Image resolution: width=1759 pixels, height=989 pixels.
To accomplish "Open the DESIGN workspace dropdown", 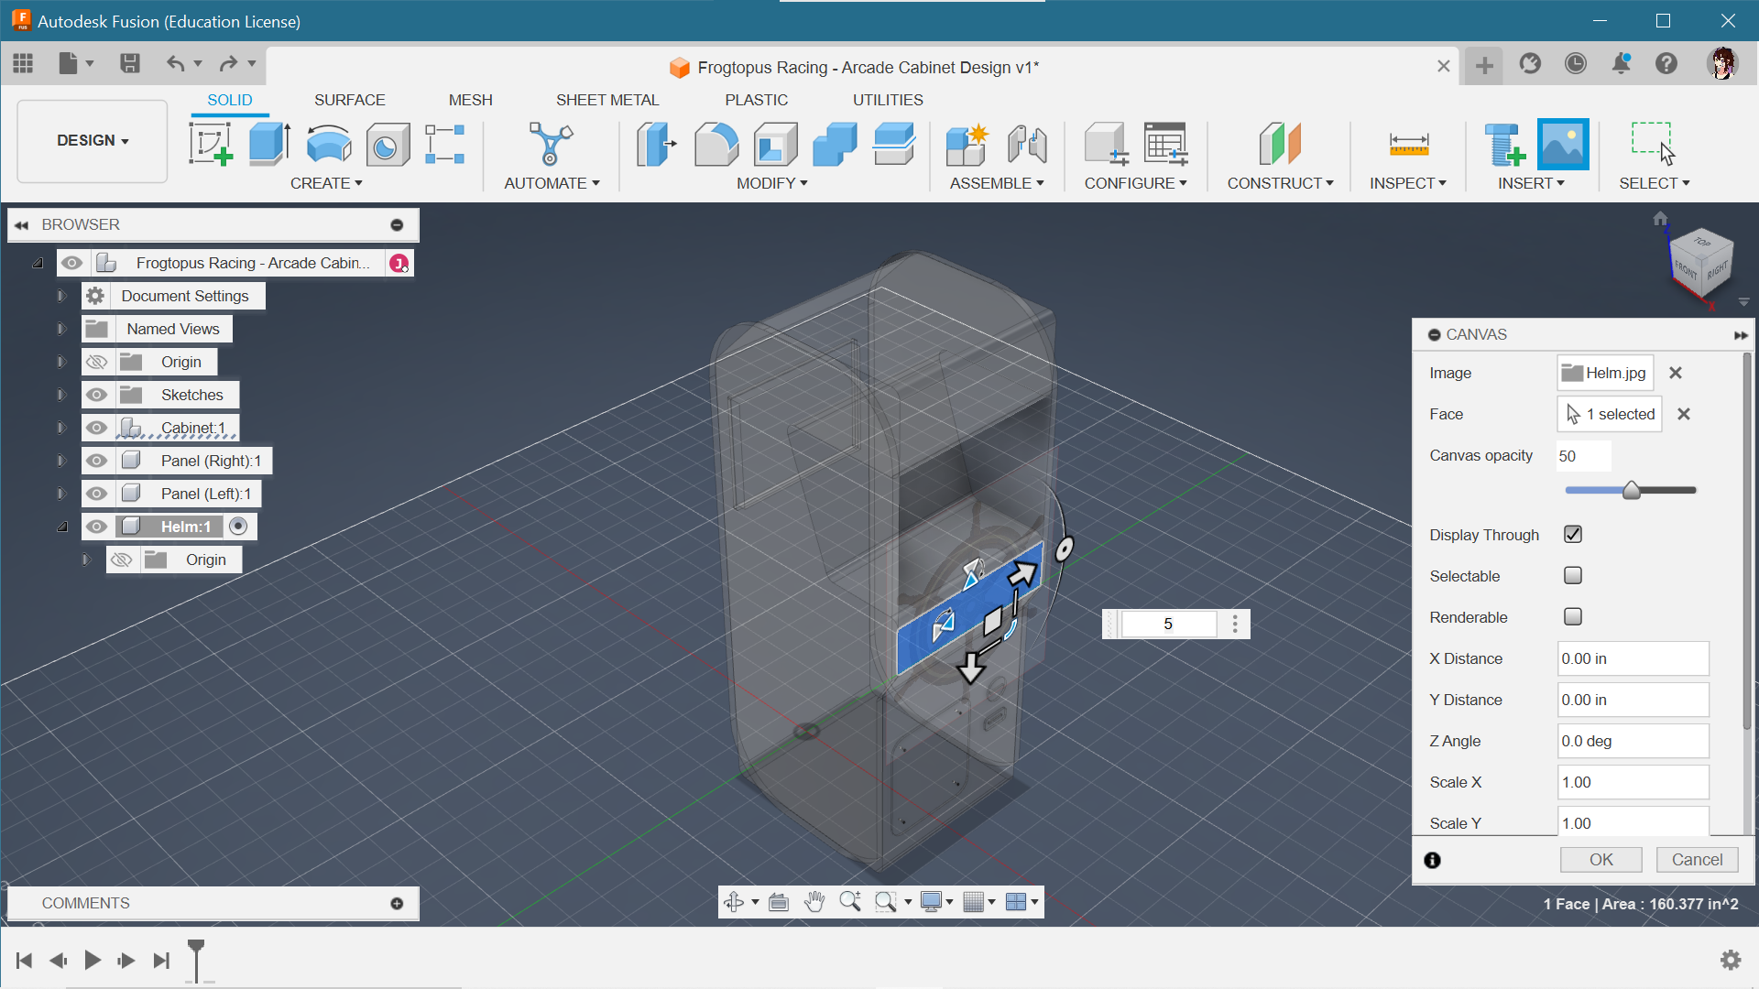I will click(x=93, y=141).
